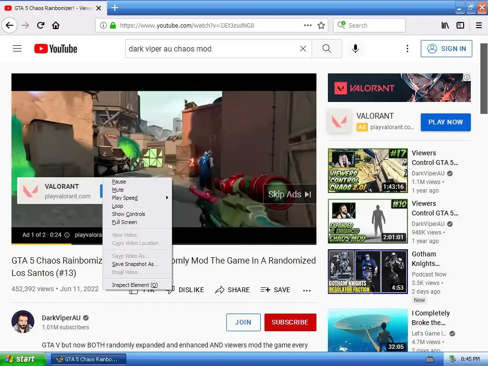Open the Firefox Library icon

(445, 25)
